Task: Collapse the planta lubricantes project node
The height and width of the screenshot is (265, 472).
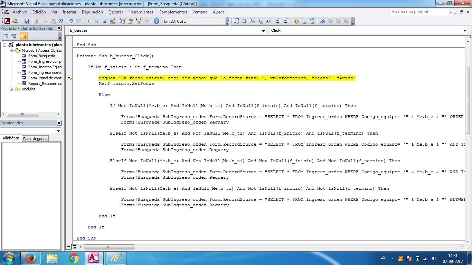Action: coord(5,45)
